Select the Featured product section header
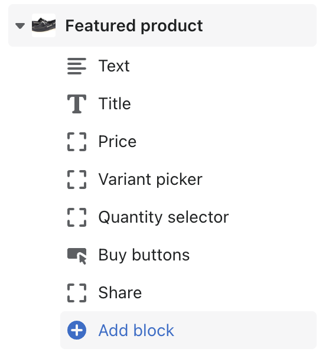This screenshot has width=319, height=352. point(162,25)
